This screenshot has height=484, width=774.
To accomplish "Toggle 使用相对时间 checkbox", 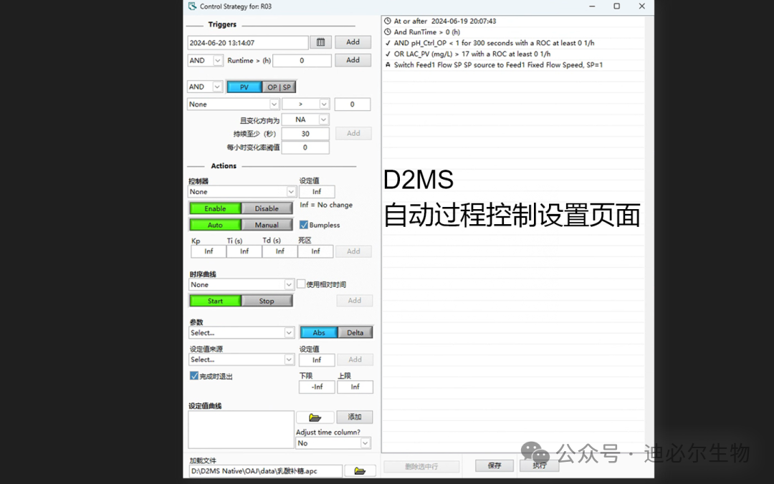I will [x=301, y=284].
